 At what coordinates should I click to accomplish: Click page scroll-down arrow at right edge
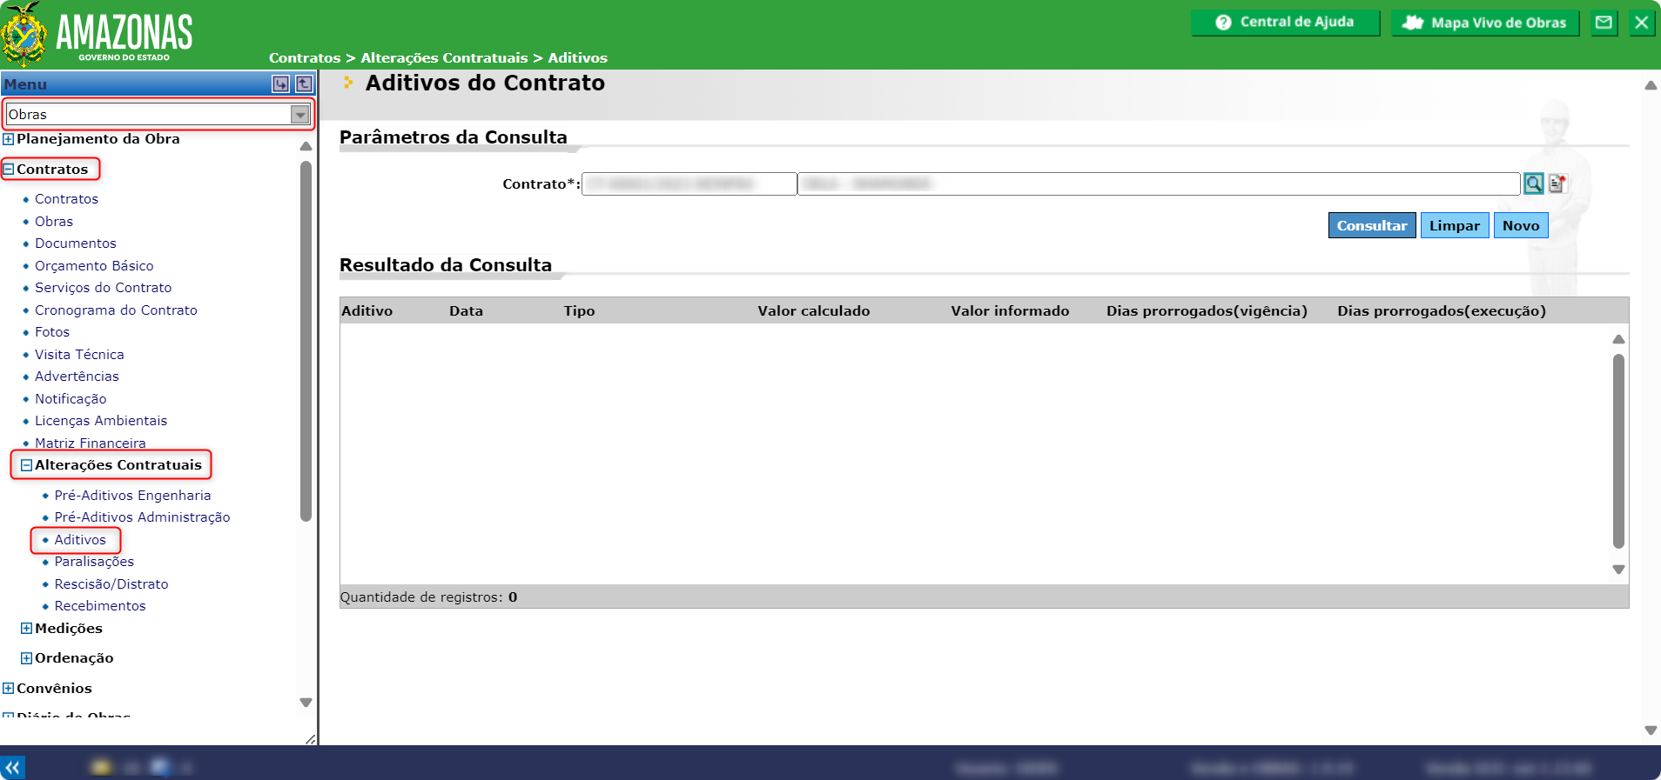1651,730
